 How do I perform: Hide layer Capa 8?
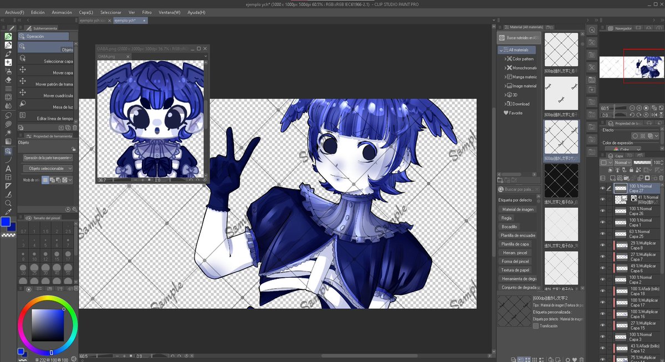coord(603,245)
